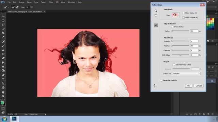
Task: Select the Healing Brush tool
Action: click(x=3, y=41)
